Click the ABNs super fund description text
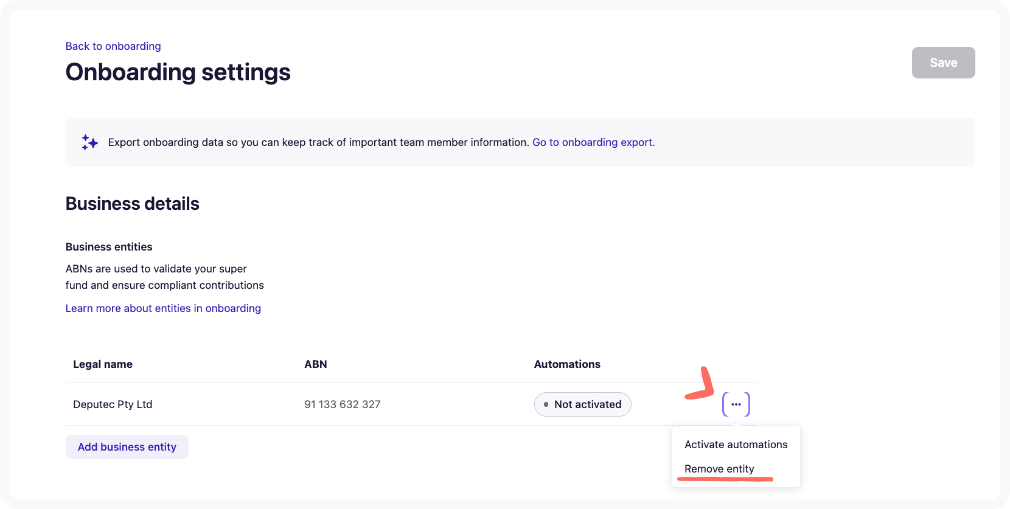This screenshot has width=1010, height=509. point(164,277)
